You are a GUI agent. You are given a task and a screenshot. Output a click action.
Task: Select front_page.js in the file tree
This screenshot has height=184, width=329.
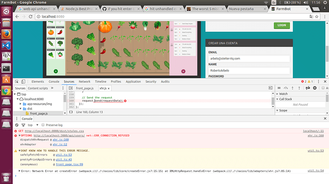click(x=39, y=114)
